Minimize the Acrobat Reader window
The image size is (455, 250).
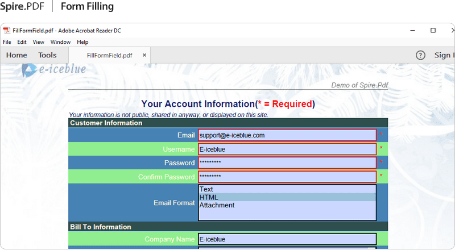413,30
